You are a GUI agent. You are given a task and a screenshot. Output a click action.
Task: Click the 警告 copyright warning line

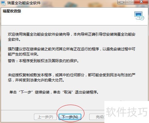(x=43, y=61)
